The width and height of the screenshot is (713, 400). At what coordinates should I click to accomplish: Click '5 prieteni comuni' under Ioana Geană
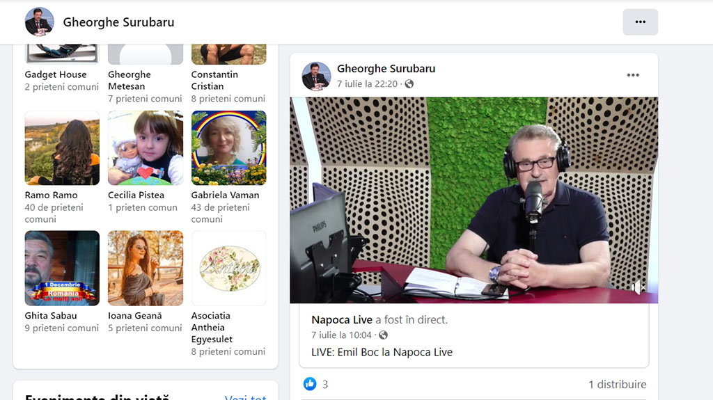pyautogui.click(x=145, y=328)
